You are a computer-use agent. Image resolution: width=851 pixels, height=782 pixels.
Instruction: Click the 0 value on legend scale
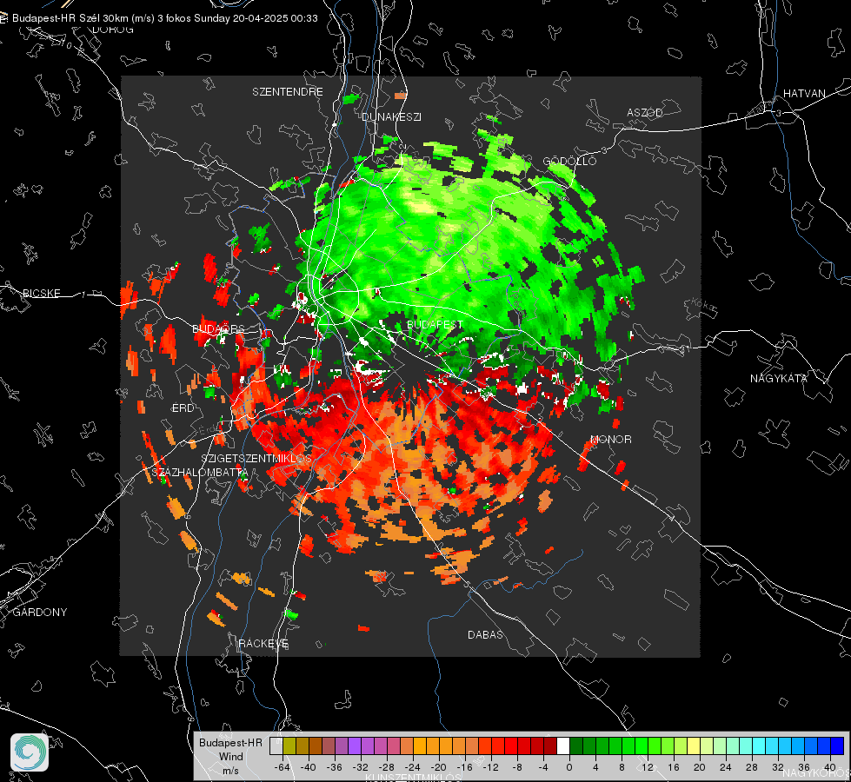tap(569, 767)
